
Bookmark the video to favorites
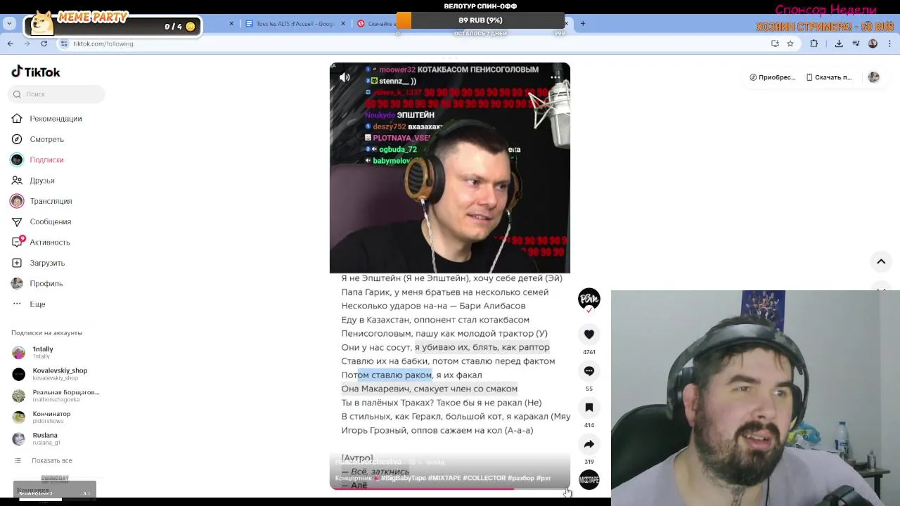(589, 408)
